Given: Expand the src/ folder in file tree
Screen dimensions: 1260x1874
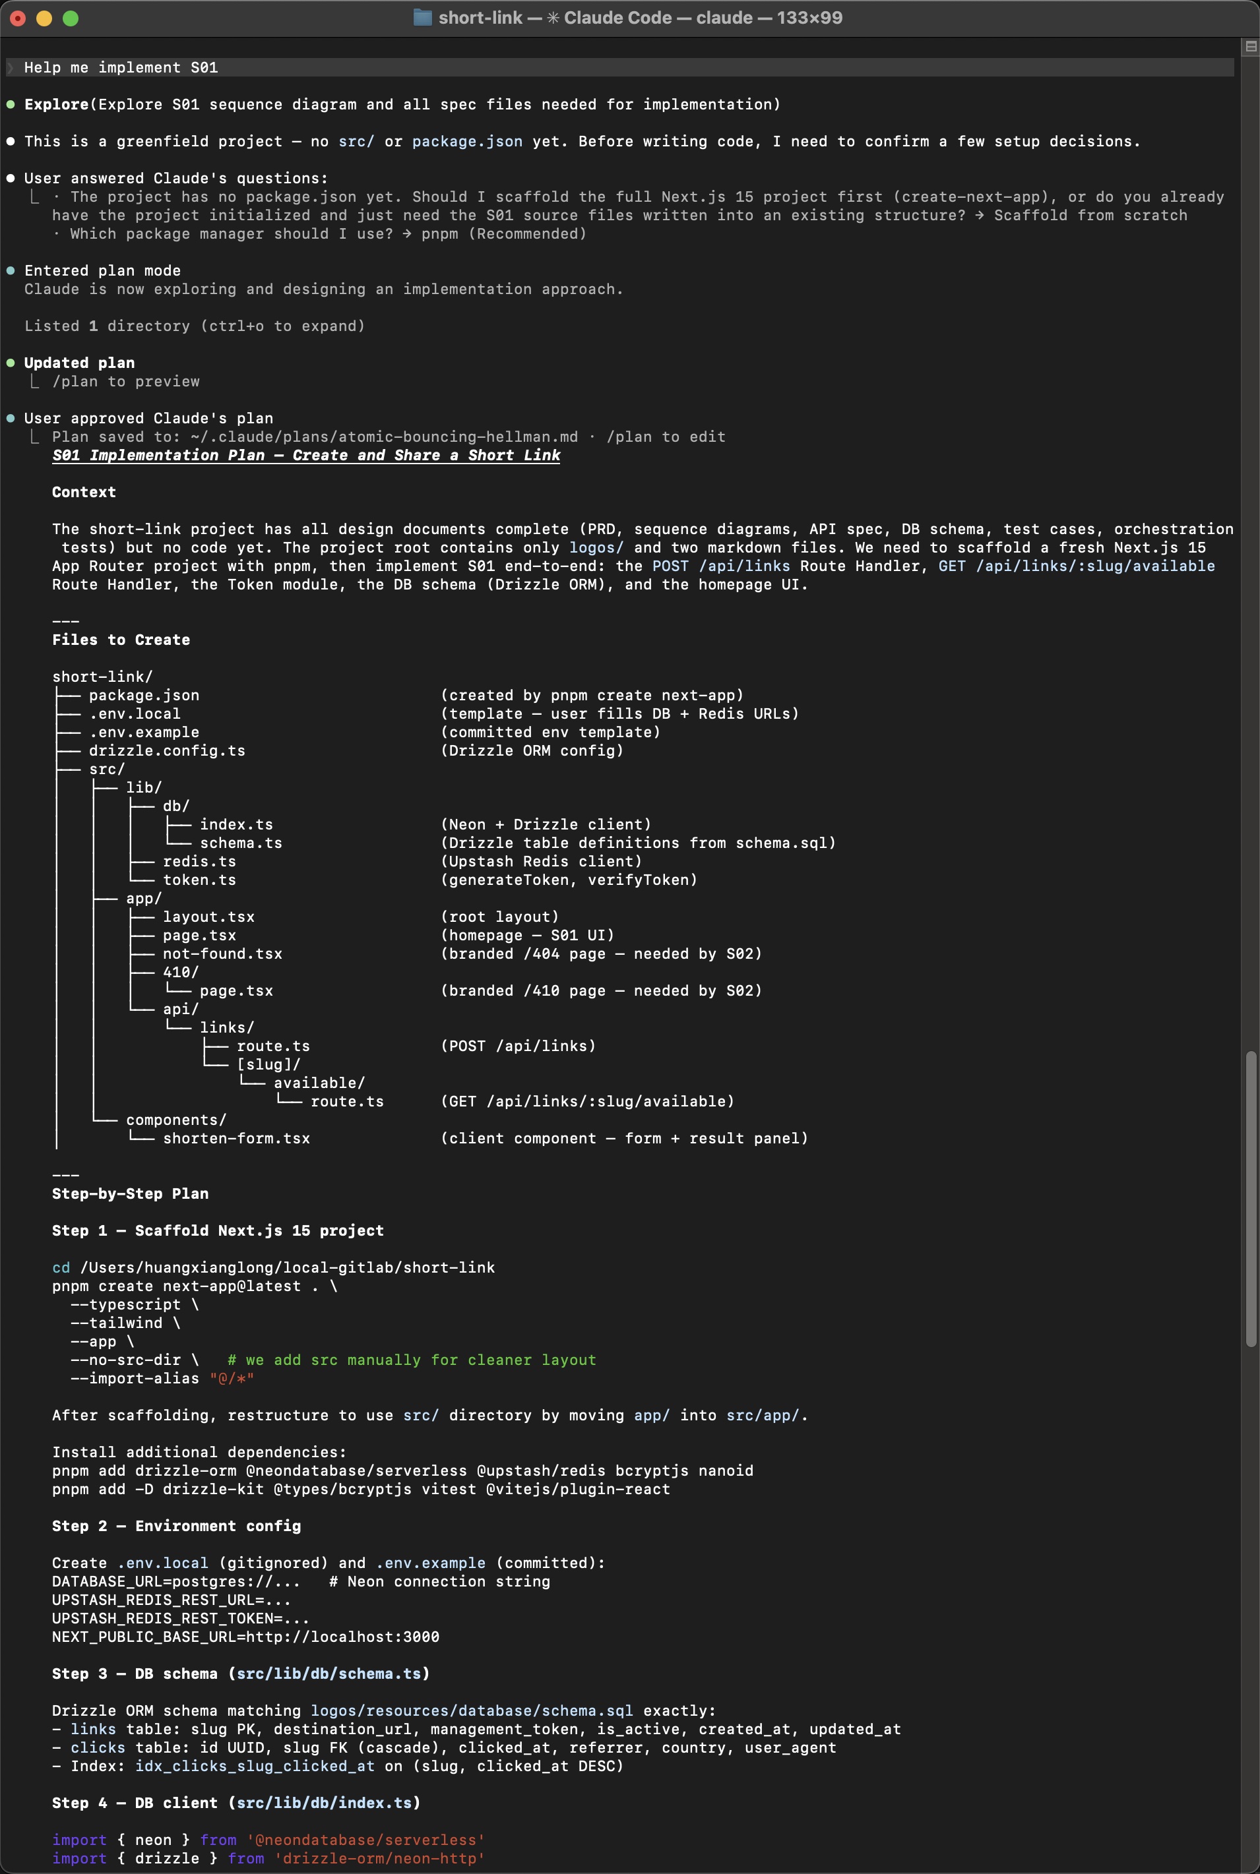Looking at the screenshot, I should 106,769.
